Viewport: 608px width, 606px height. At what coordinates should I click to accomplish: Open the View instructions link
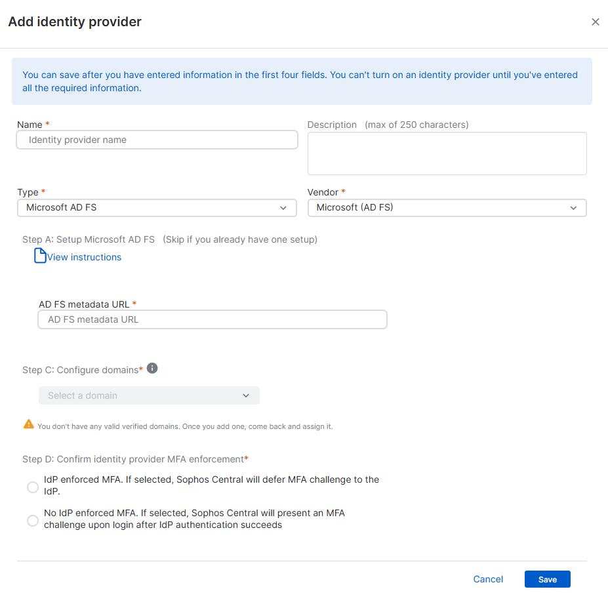pos(84,257)
